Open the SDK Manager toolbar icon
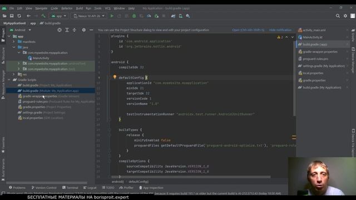The image size is (356, 200). tap(188, 16)
